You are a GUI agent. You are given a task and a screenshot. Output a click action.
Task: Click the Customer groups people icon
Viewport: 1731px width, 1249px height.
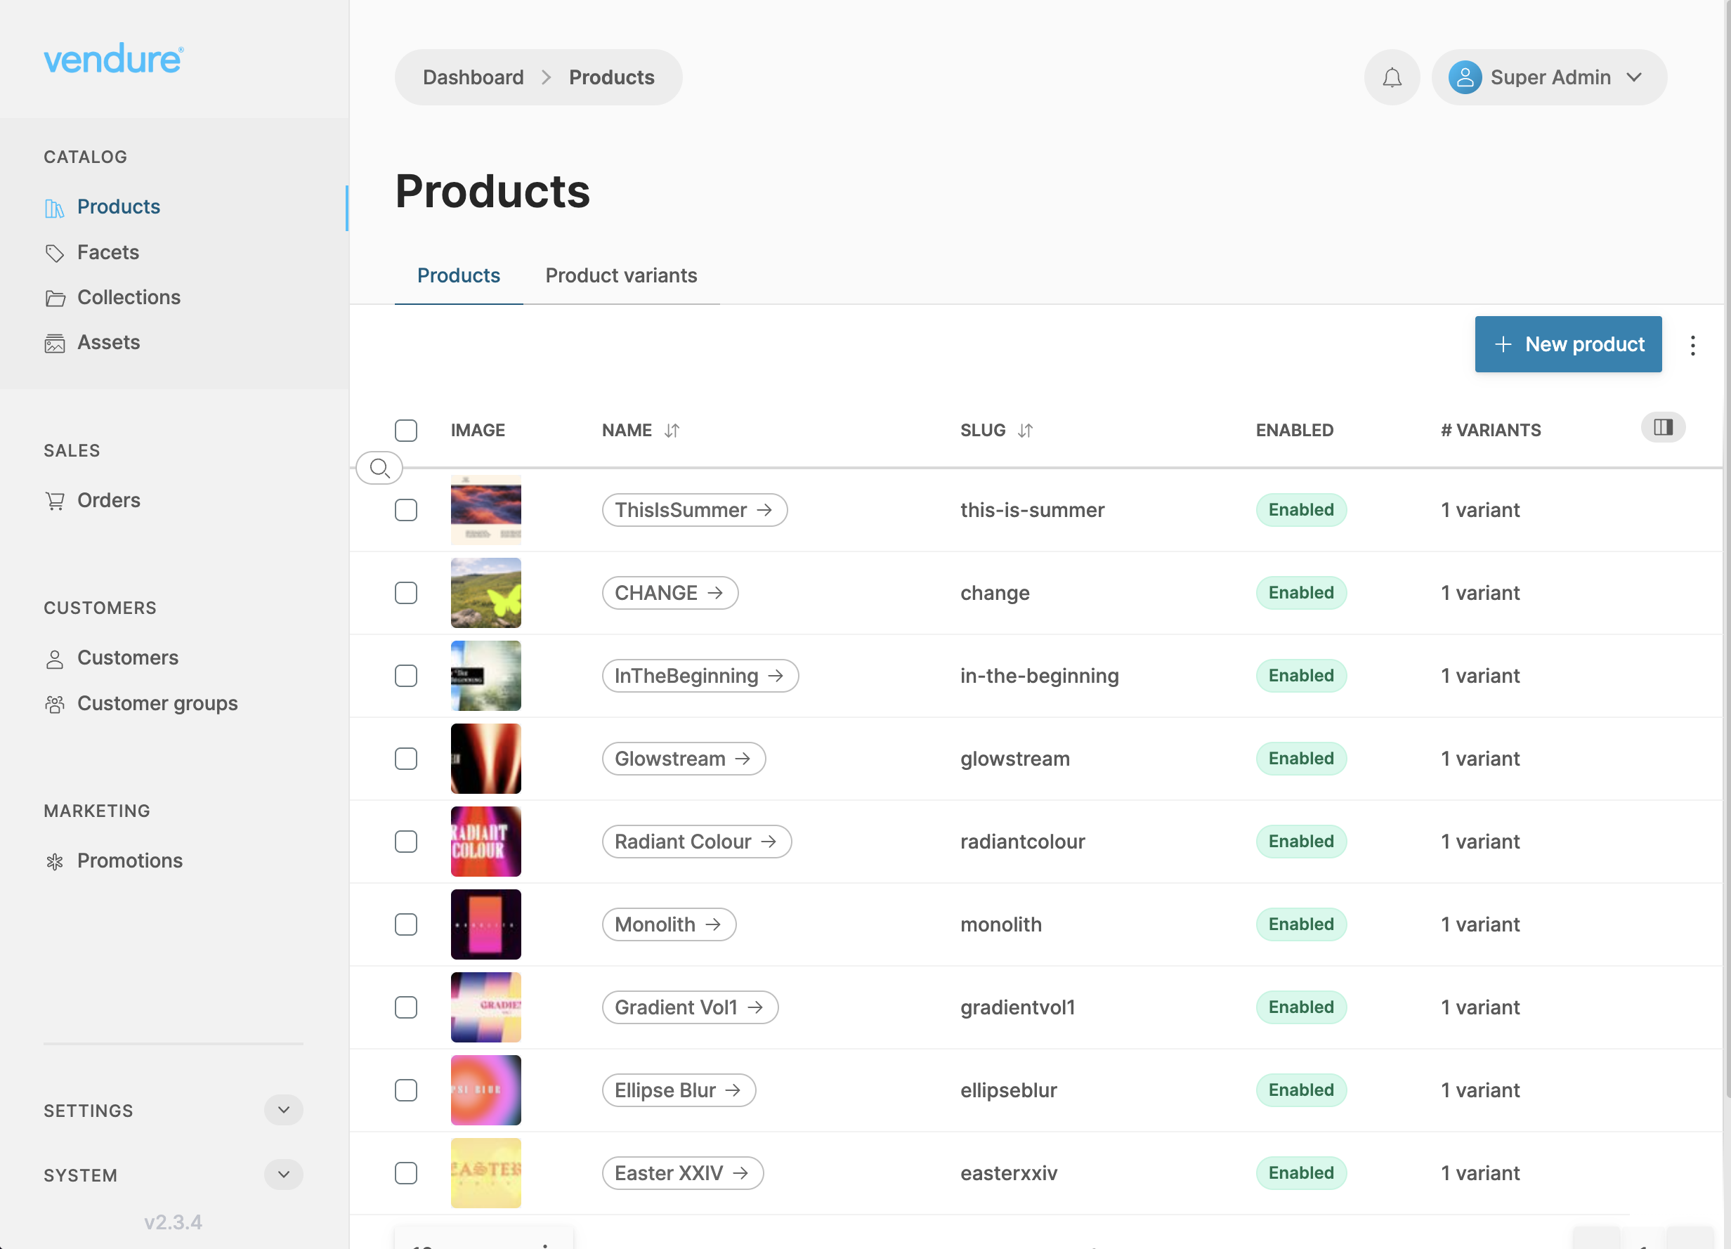point(54,705)
